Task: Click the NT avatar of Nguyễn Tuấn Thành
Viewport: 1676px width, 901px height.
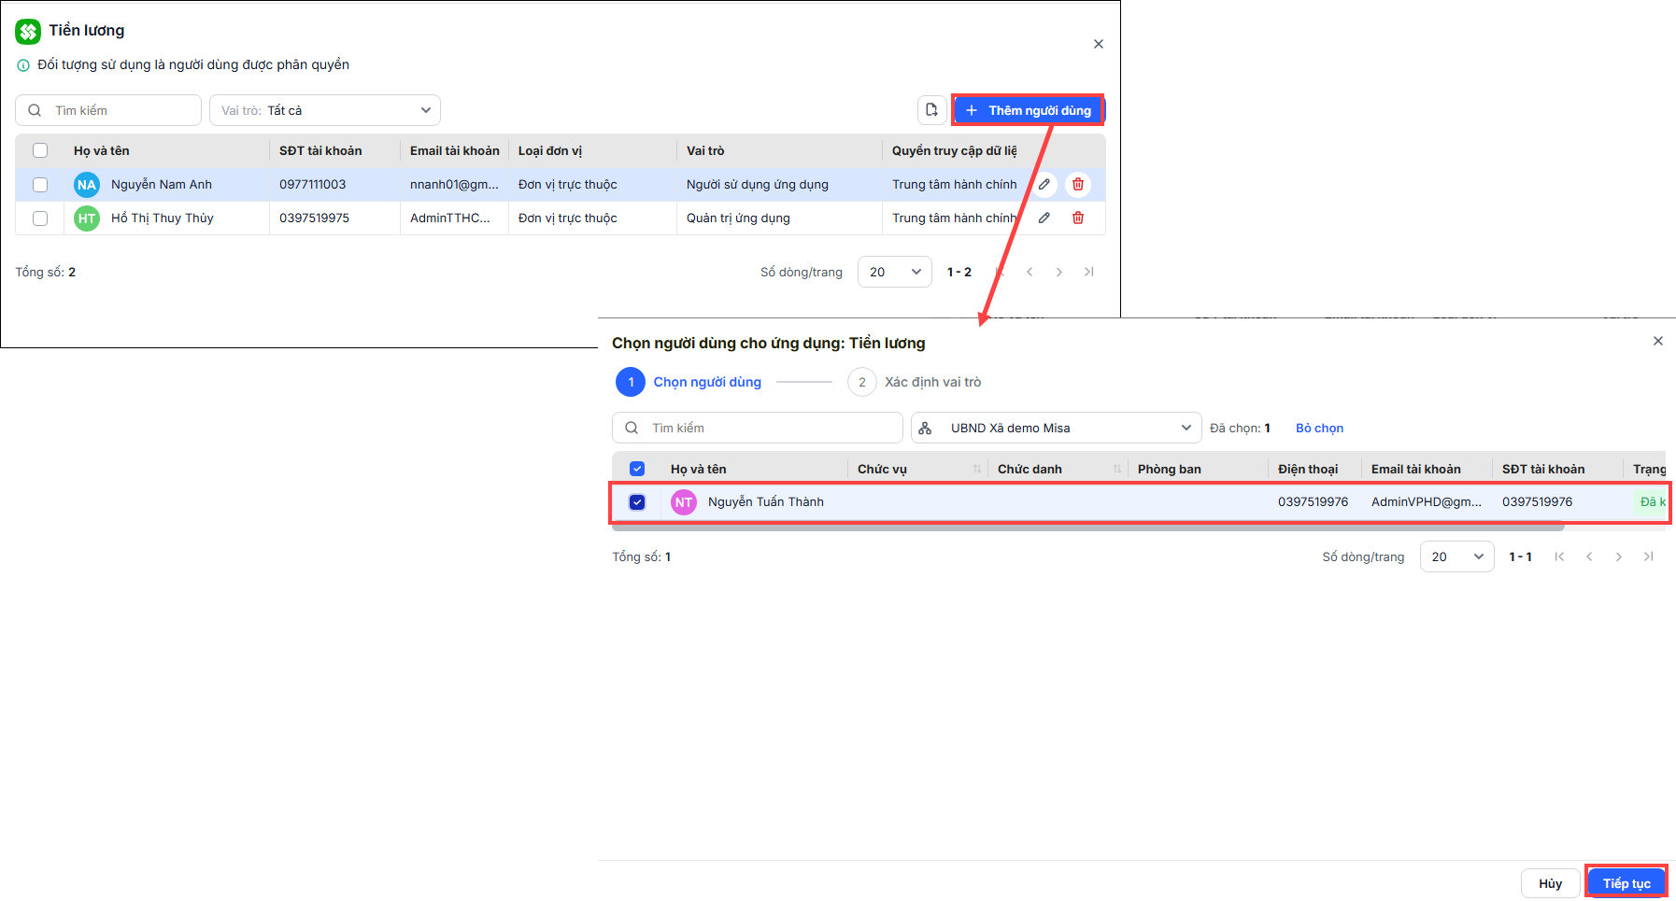Action: [684, 501]
